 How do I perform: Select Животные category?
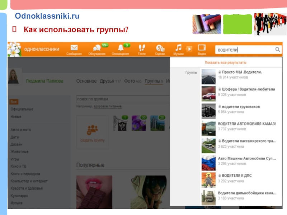click(x=19, y=152)
